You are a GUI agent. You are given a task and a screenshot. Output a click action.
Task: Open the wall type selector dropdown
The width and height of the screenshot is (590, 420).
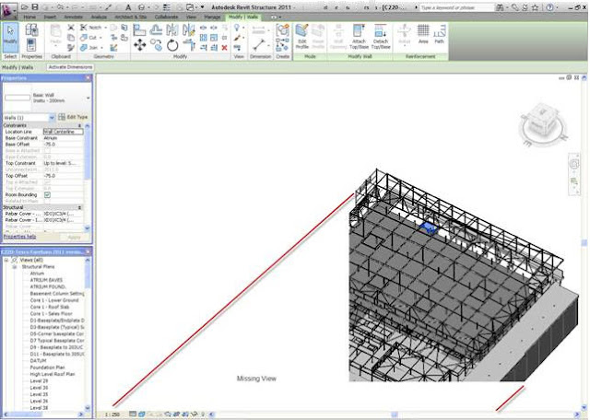click(x=88, y=99)
